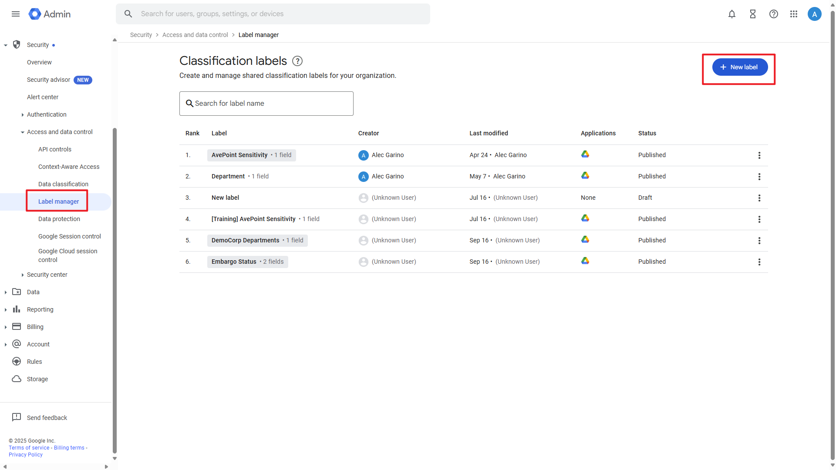Expand the Reporting menu group
The width and height of the screenshot is (836, 470).
(x=6, y=310)
